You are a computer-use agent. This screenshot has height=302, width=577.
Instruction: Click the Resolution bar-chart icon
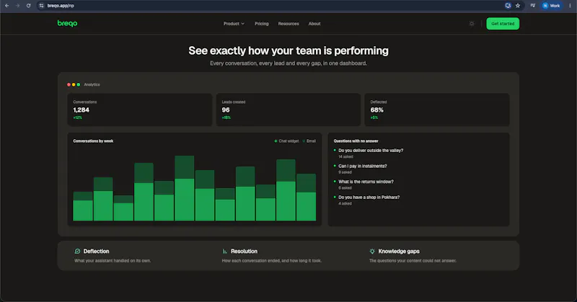coord(225,252)
